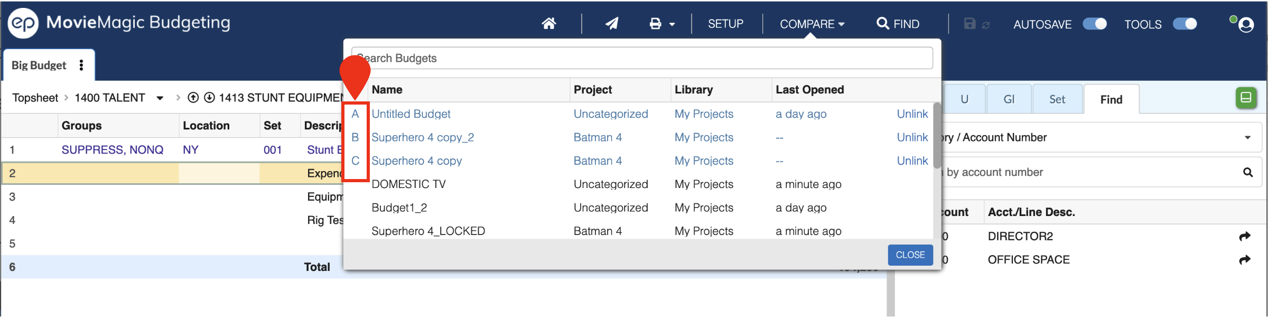The height and width of the screenshot is (319, 1268).
Task: Click the Total row label
Action: click(317, 267)
